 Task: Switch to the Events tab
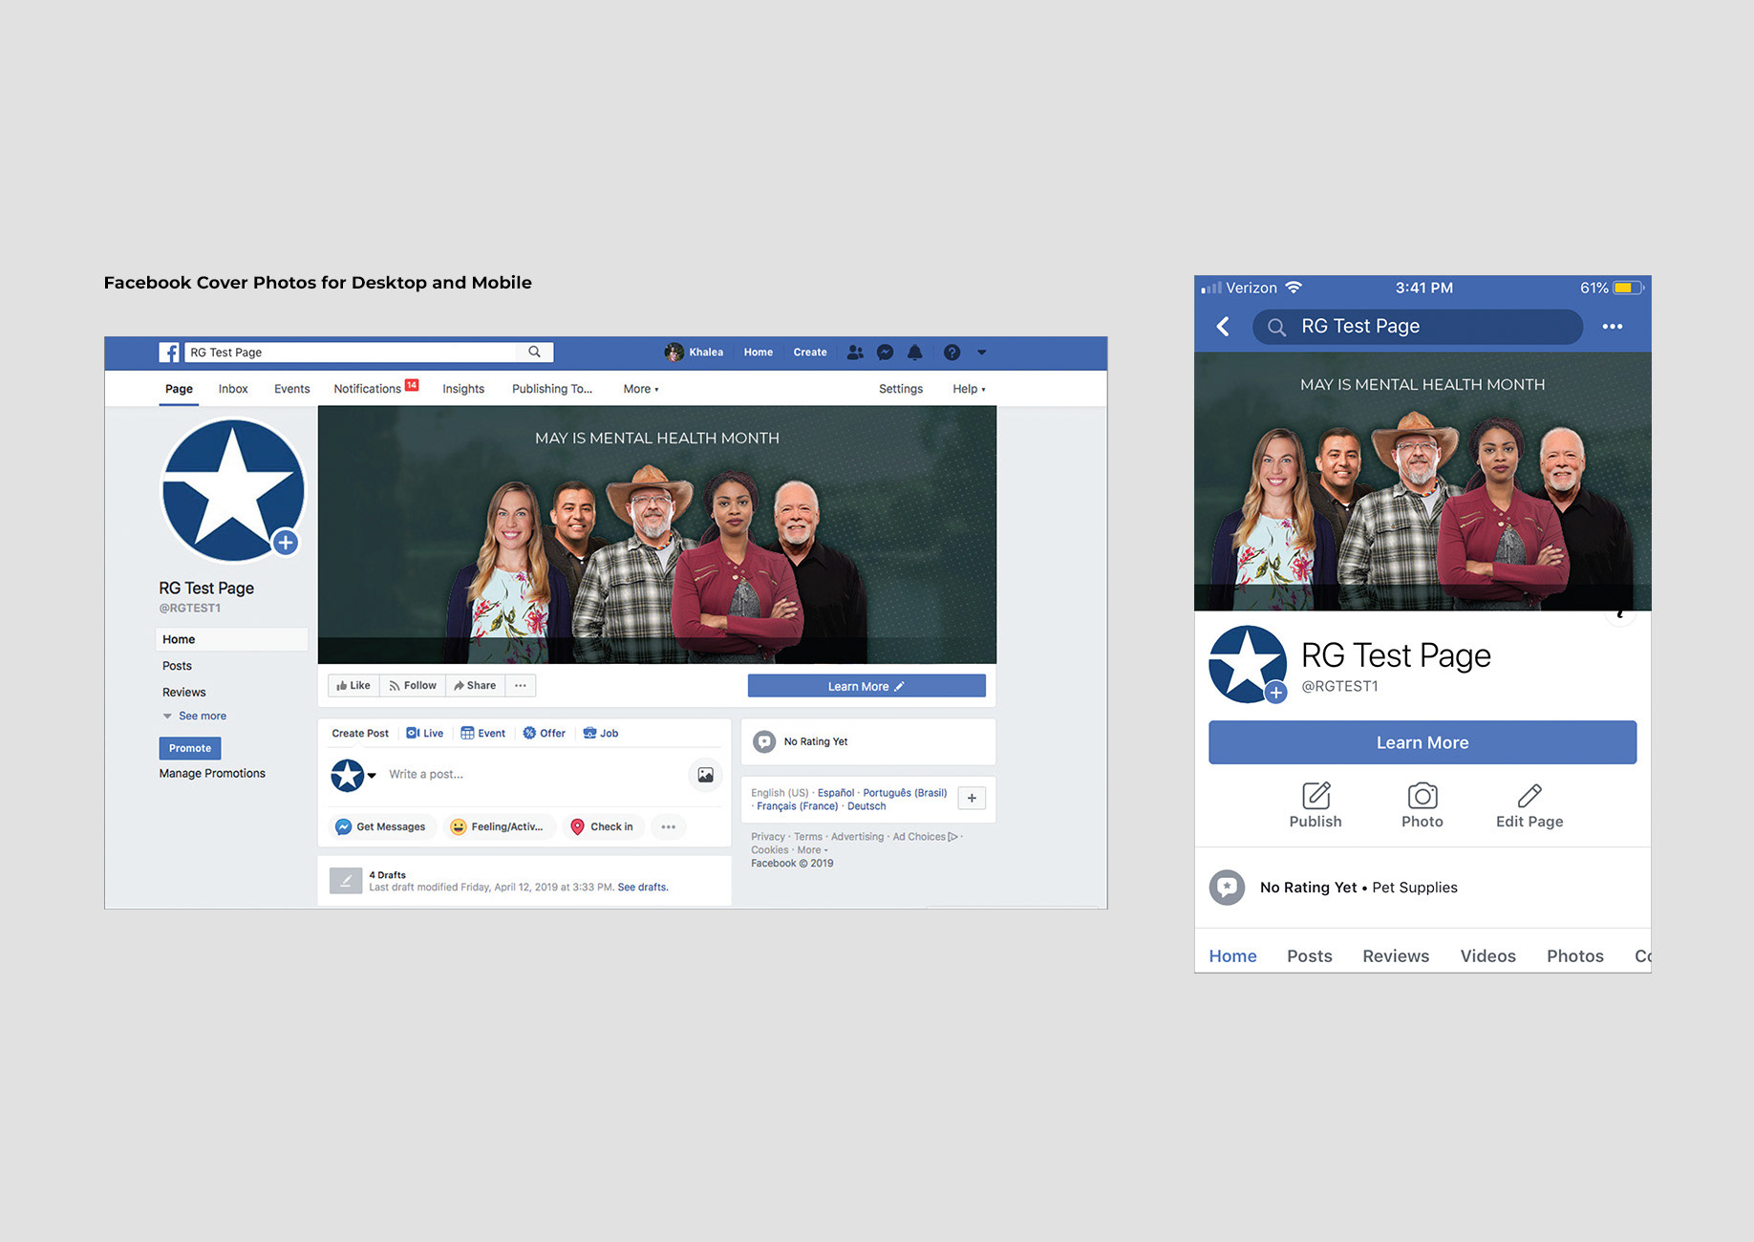[291, 389]
